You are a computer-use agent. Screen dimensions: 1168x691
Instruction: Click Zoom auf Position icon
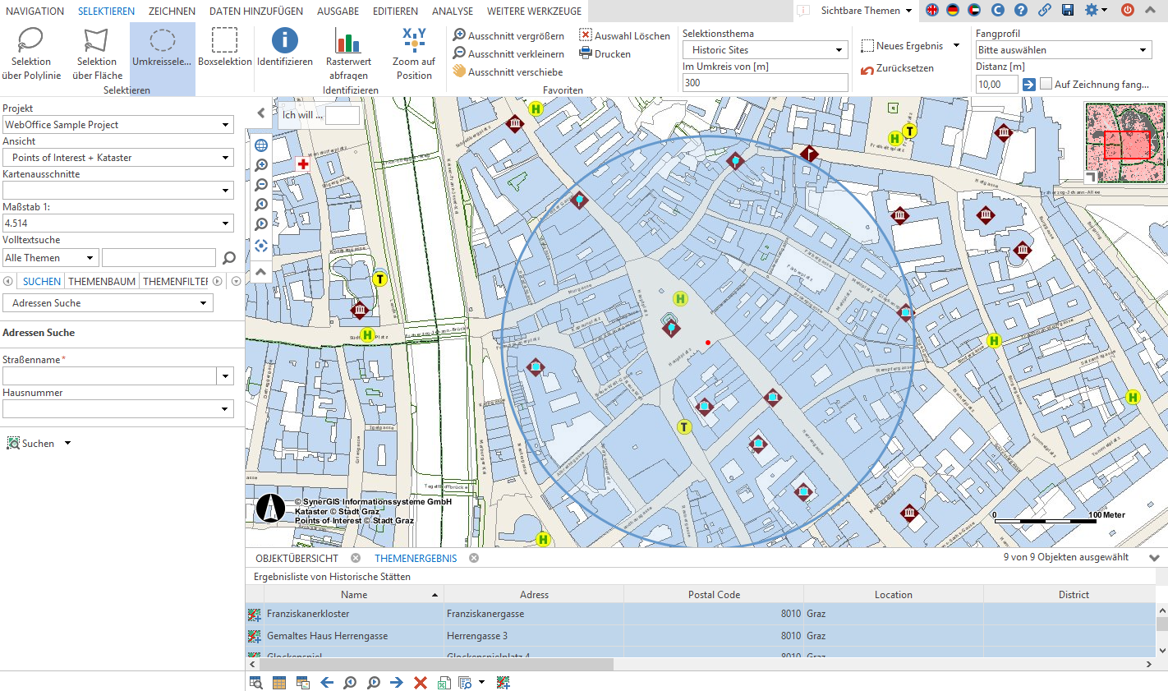coord(414,48)
